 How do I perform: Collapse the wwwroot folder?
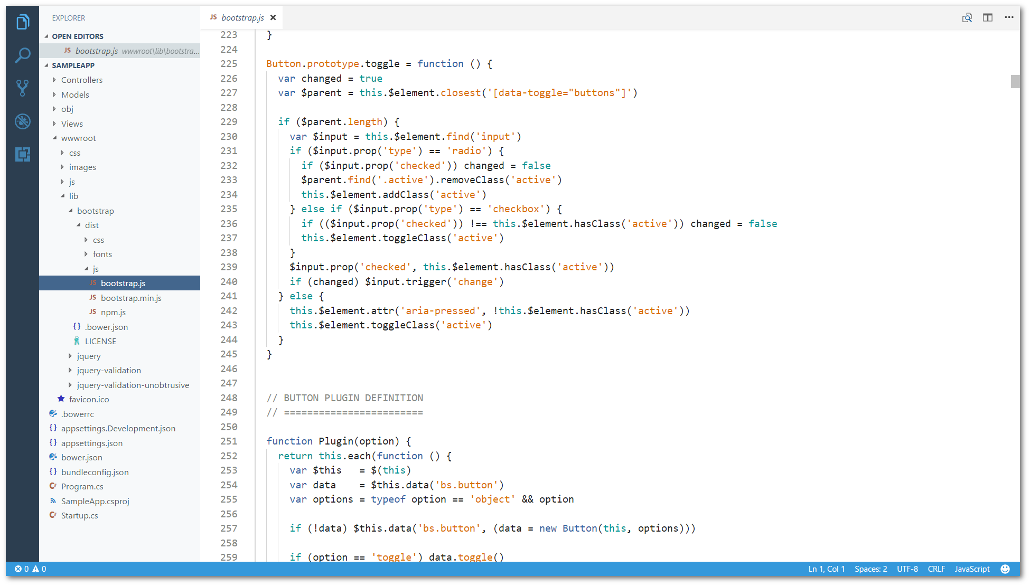(x=78, y=138)
